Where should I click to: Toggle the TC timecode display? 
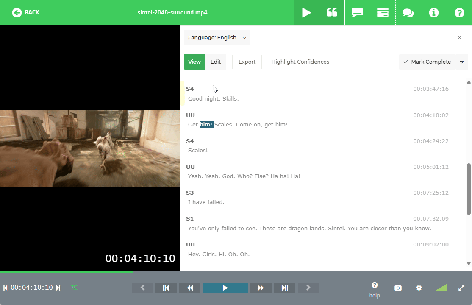pyautogui.click(x=74, y=288)
